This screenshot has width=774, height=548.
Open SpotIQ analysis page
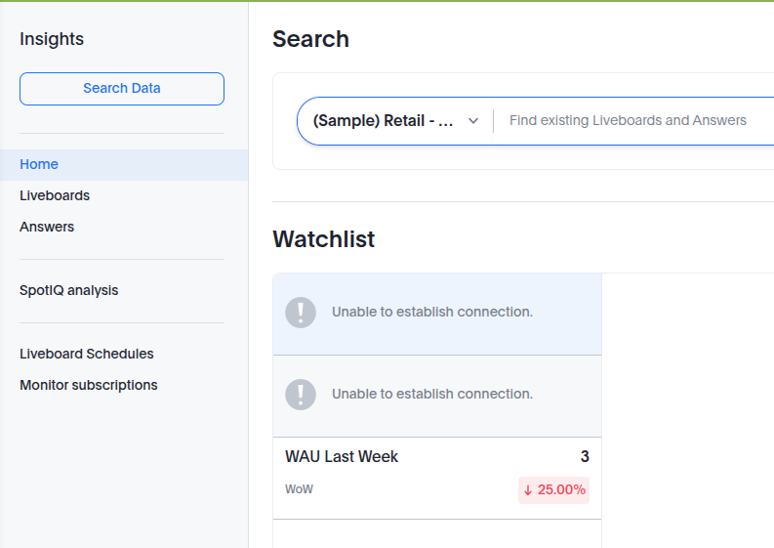click(68, 290)
